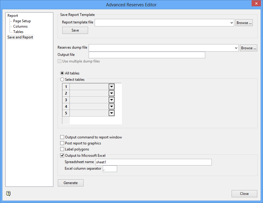Enable Output command to report window
Image resolution: width=263 pixels, height=203 pixels.
click(x=62, y=137)
